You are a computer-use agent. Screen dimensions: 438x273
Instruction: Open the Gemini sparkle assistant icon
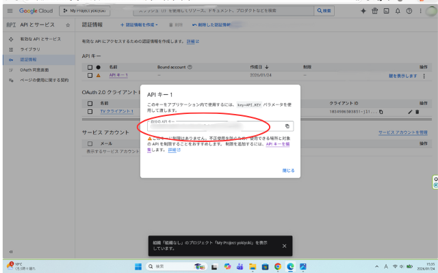tap(363, 11)
